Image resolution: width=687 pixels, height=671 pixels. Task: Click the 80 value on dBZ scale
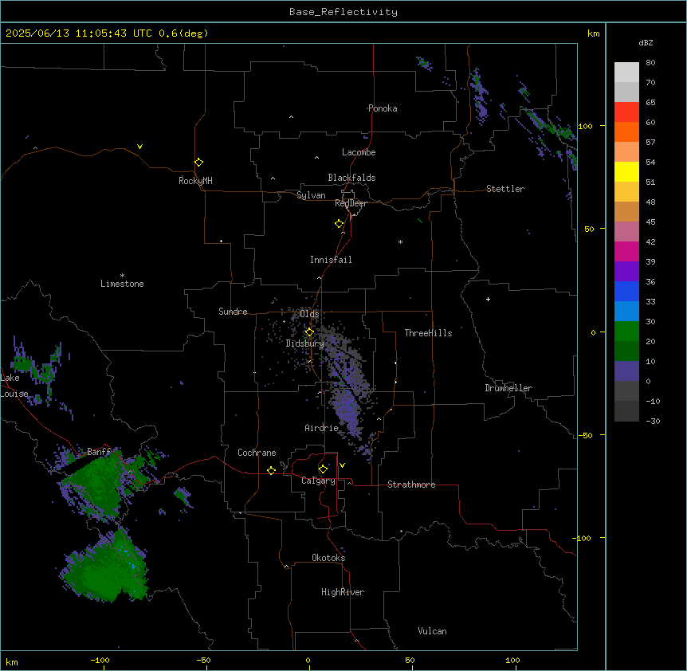click(650, 63)
